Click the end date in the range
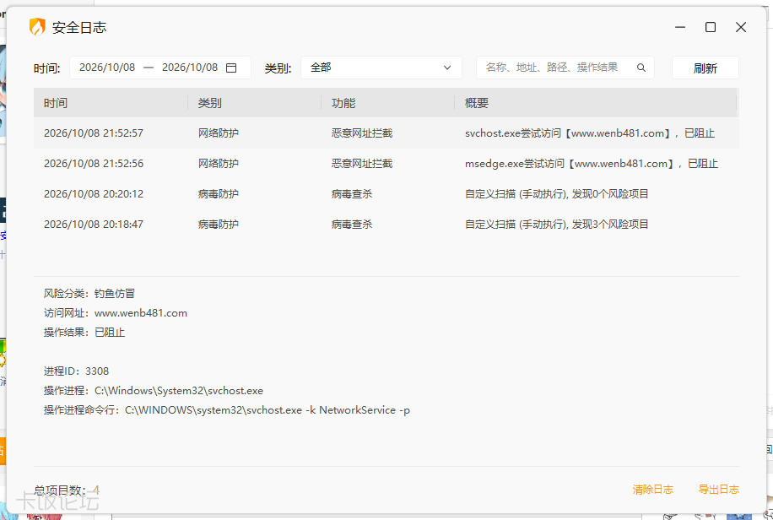 point(190,68)
